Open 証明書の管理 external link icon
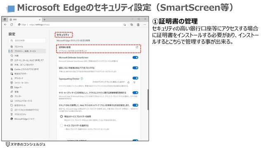Screen dimensions: 264x148 (x=137, y=47)
